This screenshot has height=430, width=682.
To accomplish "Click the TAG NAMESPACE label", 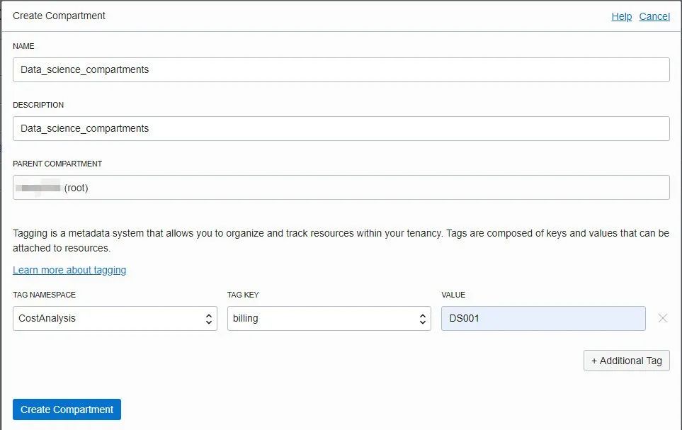I will (x=44, y=295).
